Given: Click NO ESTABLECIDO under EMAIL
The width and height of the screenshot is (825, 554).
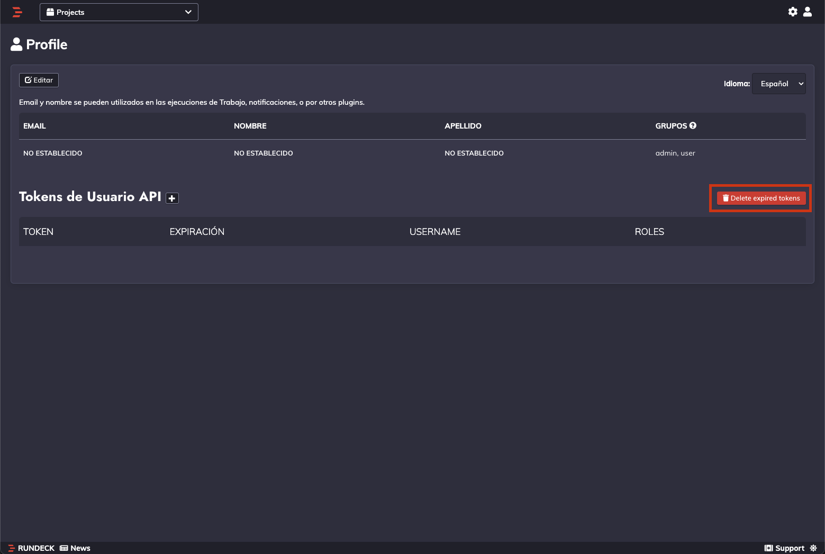Looking at the screenshot, I should tap(53, 153).
